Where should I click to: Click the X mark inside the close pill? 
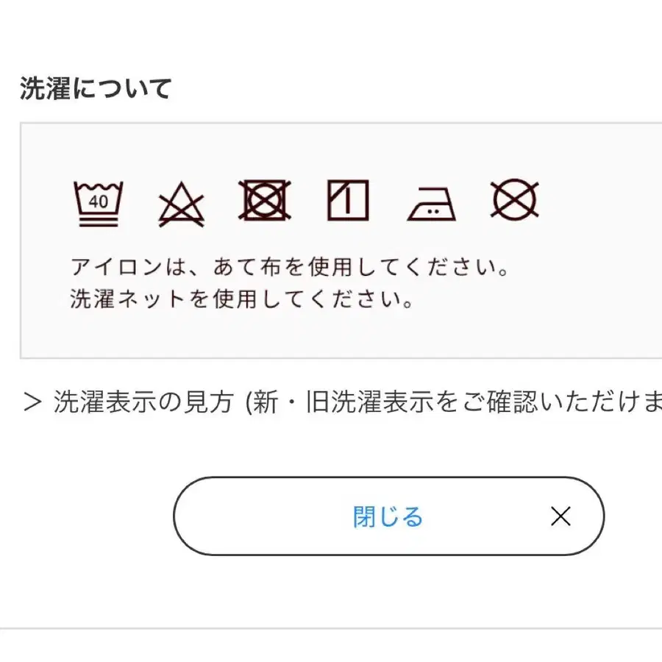[x=561, y=517]
